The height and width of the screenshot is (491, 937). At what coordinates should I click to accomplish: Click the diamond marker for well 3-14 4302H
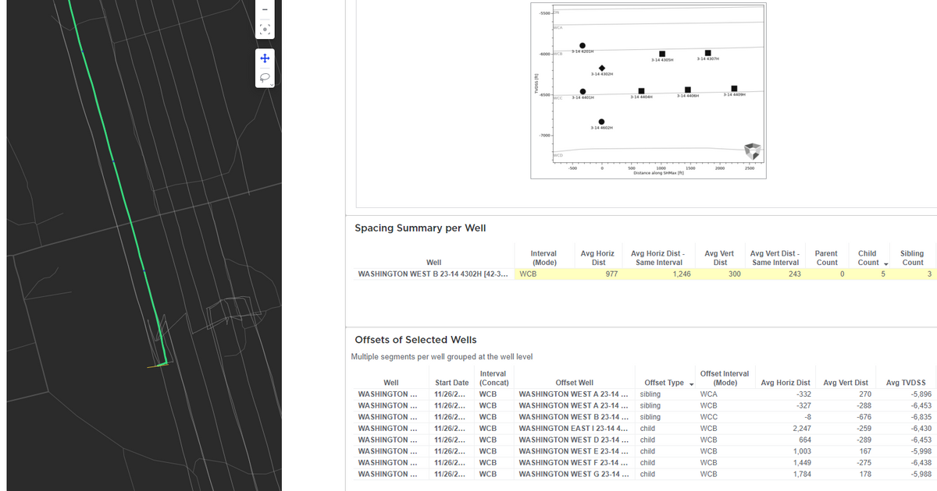tap(601, 68)
